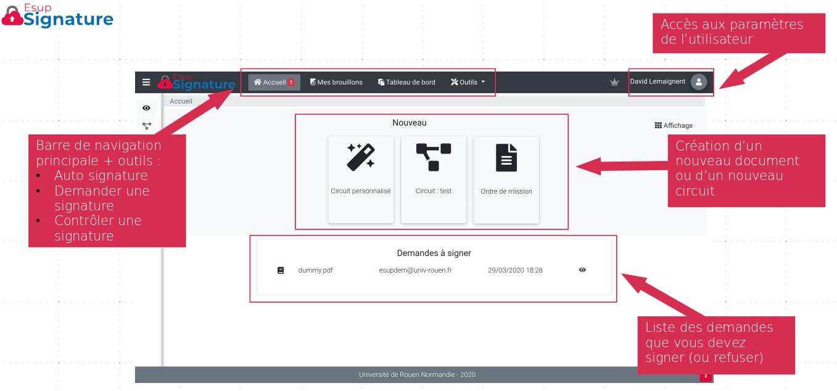Open the hamburger menu in navbar
The image size is (837, 391).
coord(146,82)
